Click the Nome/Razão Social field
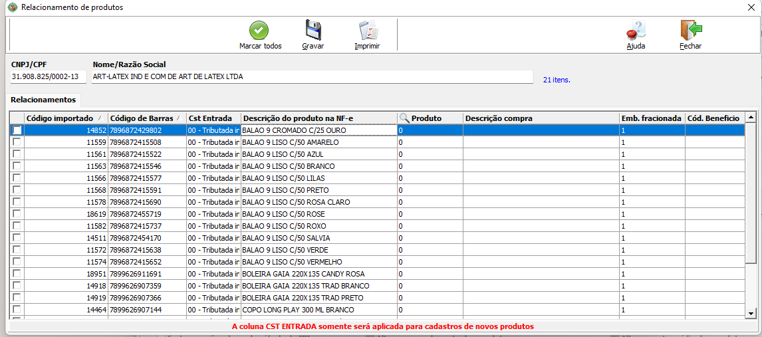The width and height of the screenshot is (762, 337). (x=312, y=76)
